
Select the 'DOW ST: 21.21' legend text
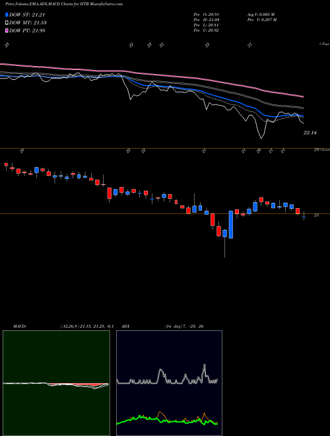coord(27,15)
